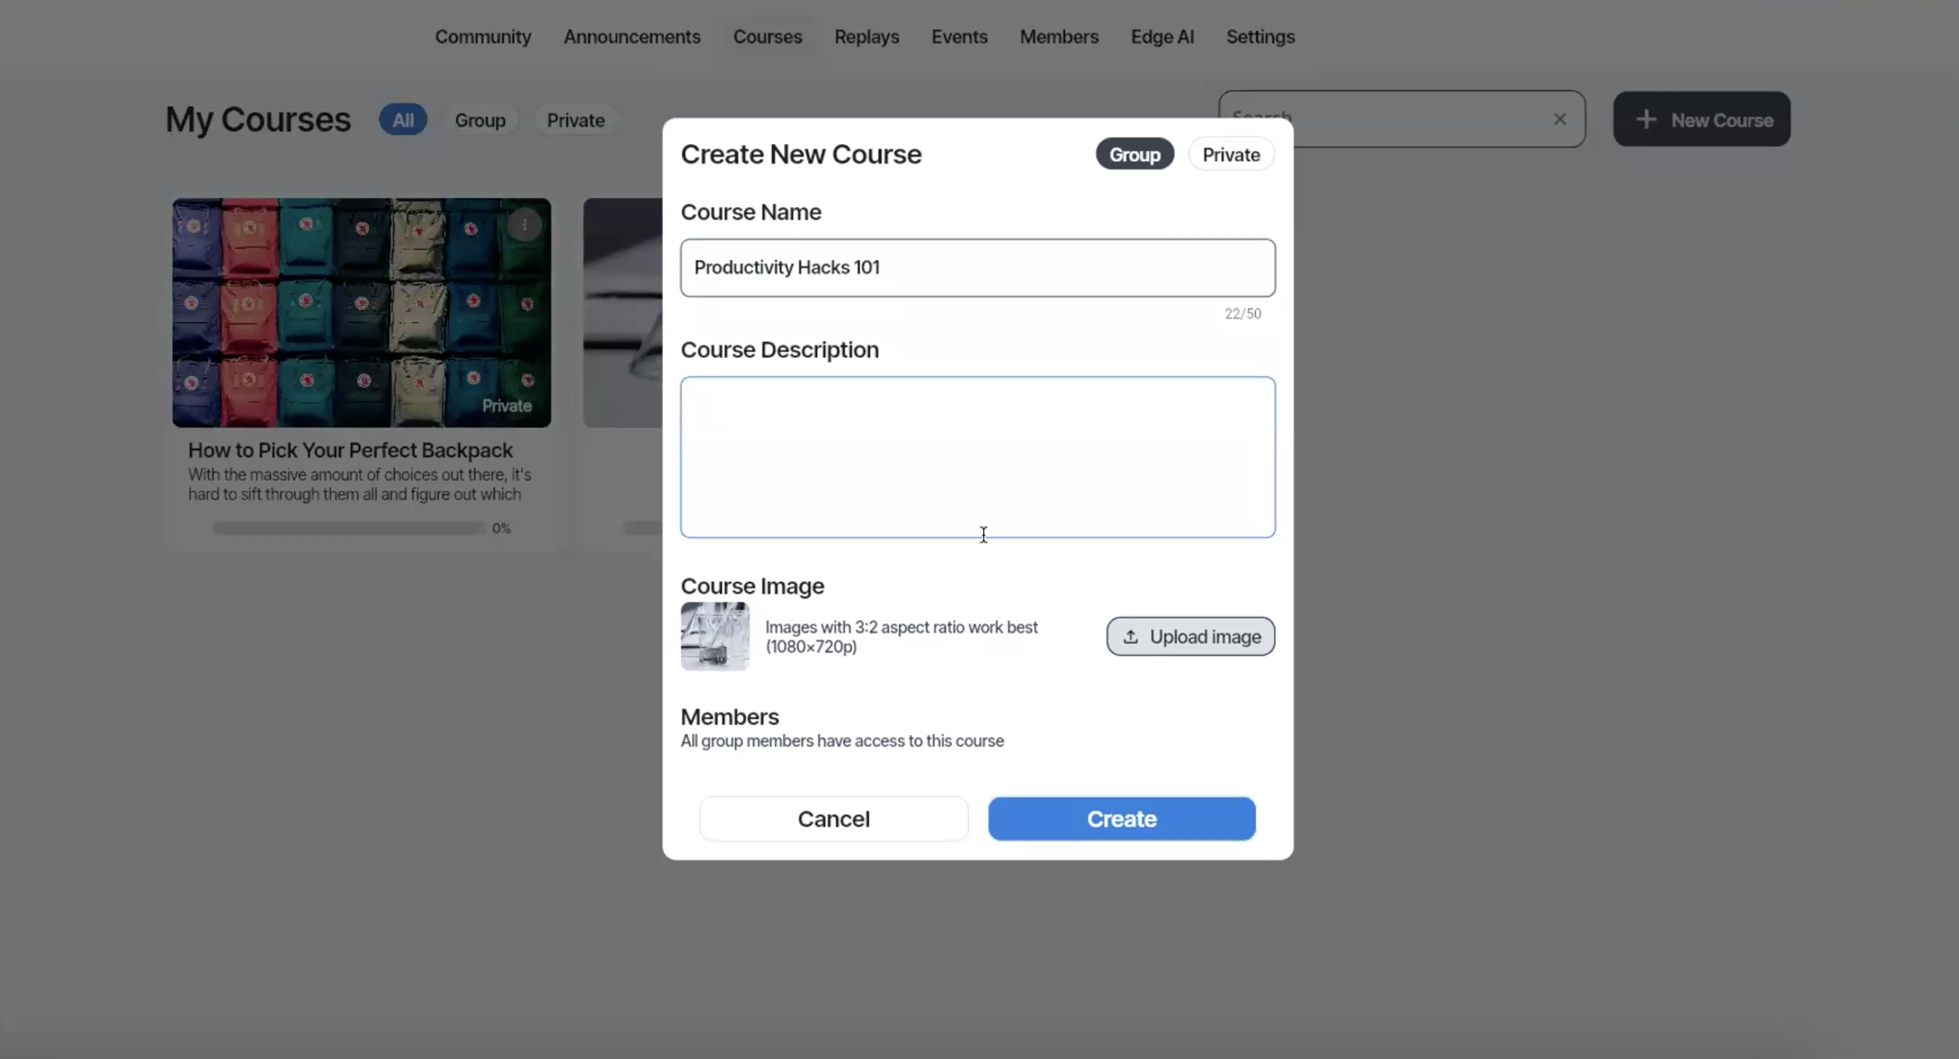Cancel the new course dialog

tap(833, 819)
